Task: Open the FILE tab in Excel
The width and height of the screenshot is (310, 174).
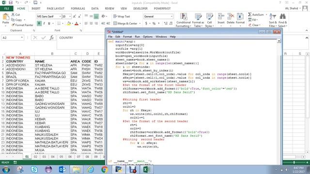Action: point(6,9)
